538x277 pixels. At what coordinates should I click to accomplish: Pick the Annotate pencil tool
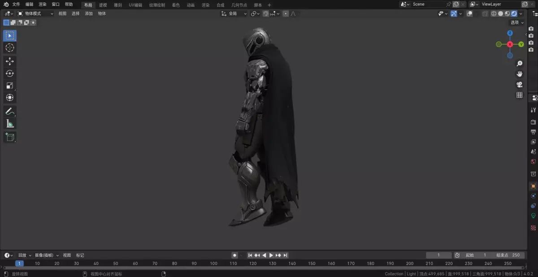(x=10, y=111)
